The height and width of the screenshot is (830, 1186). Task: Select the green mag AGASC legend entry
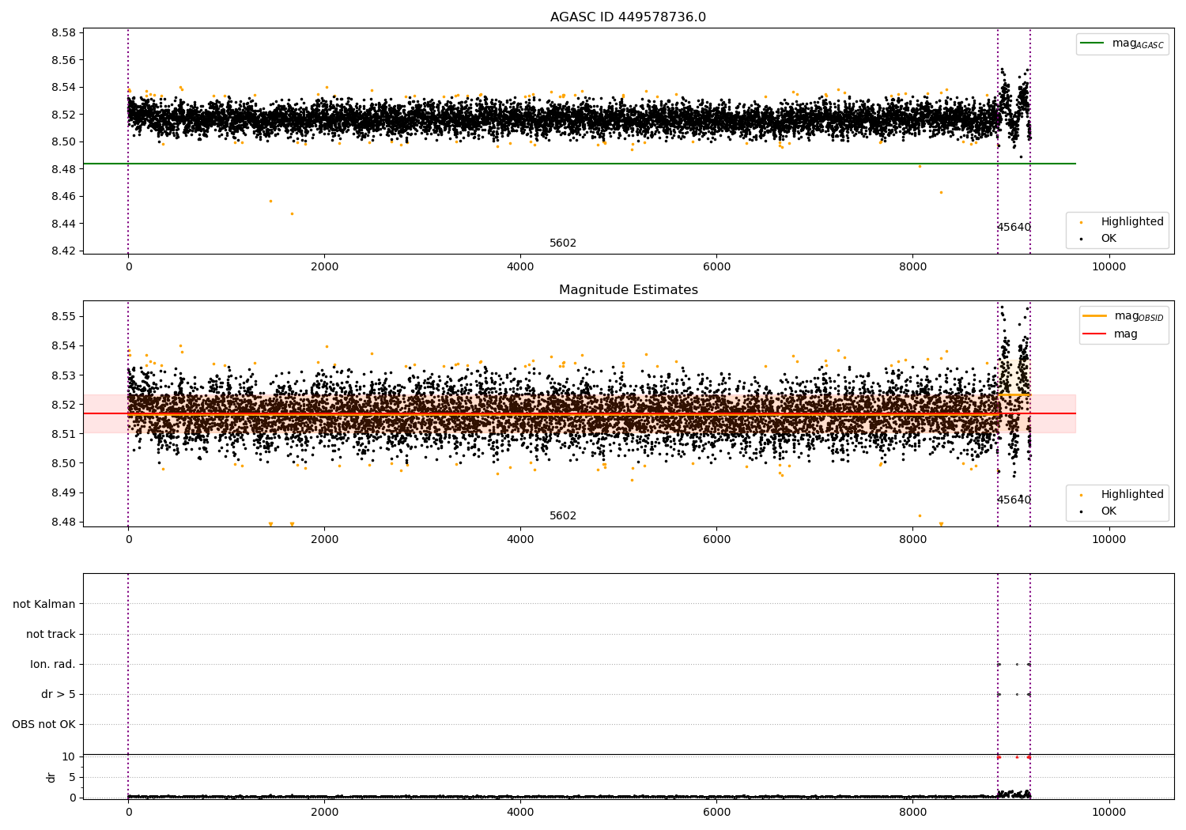(x=1121, y=43)
